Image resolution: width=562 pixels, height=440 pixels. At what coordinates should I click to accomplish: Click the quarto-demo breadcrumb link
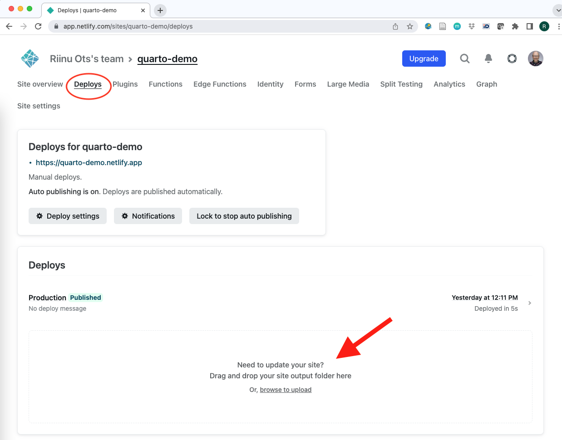pyautogui.click(x=168, y=59)
